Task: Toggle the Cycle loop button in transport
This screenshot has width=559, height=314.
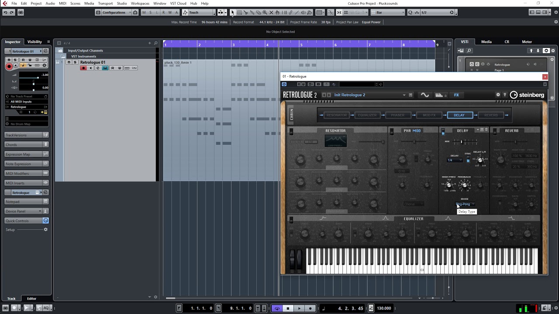Action: click(277, 308)
